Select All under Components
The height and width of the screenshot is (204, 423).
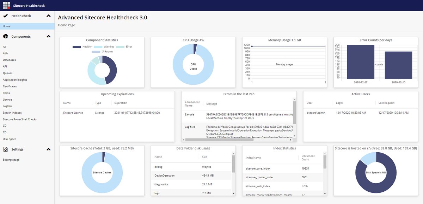point(4,47)
